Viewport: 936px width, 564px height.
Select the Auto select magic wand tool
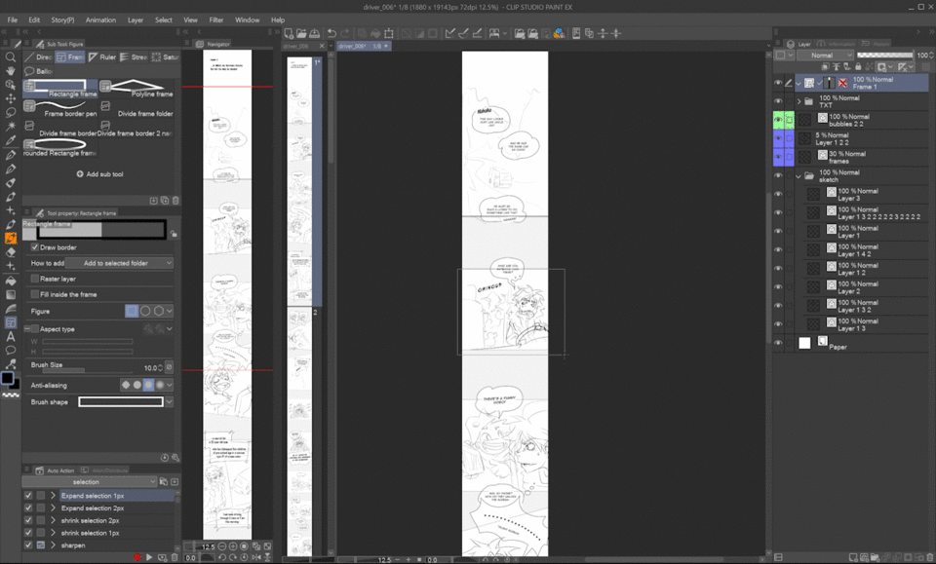pyautogui.click(x=10, y=127)
